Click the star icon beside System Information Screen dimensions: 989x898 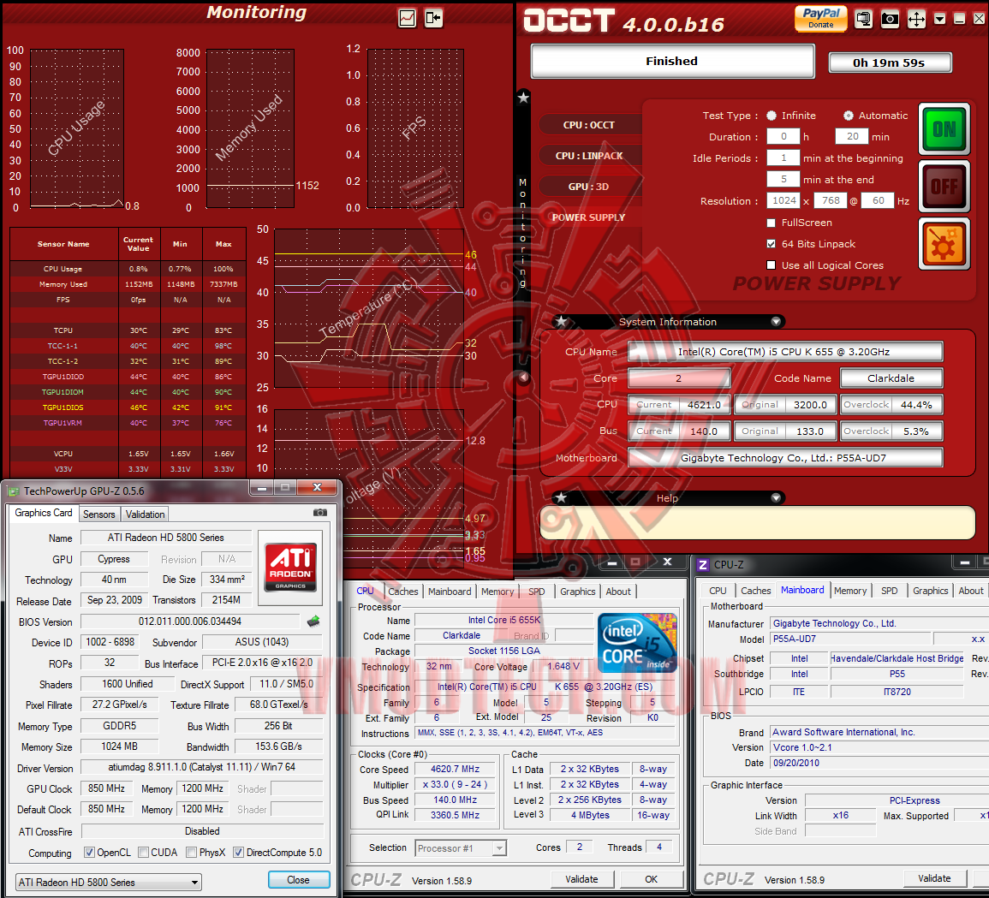(x=561, y=322)
